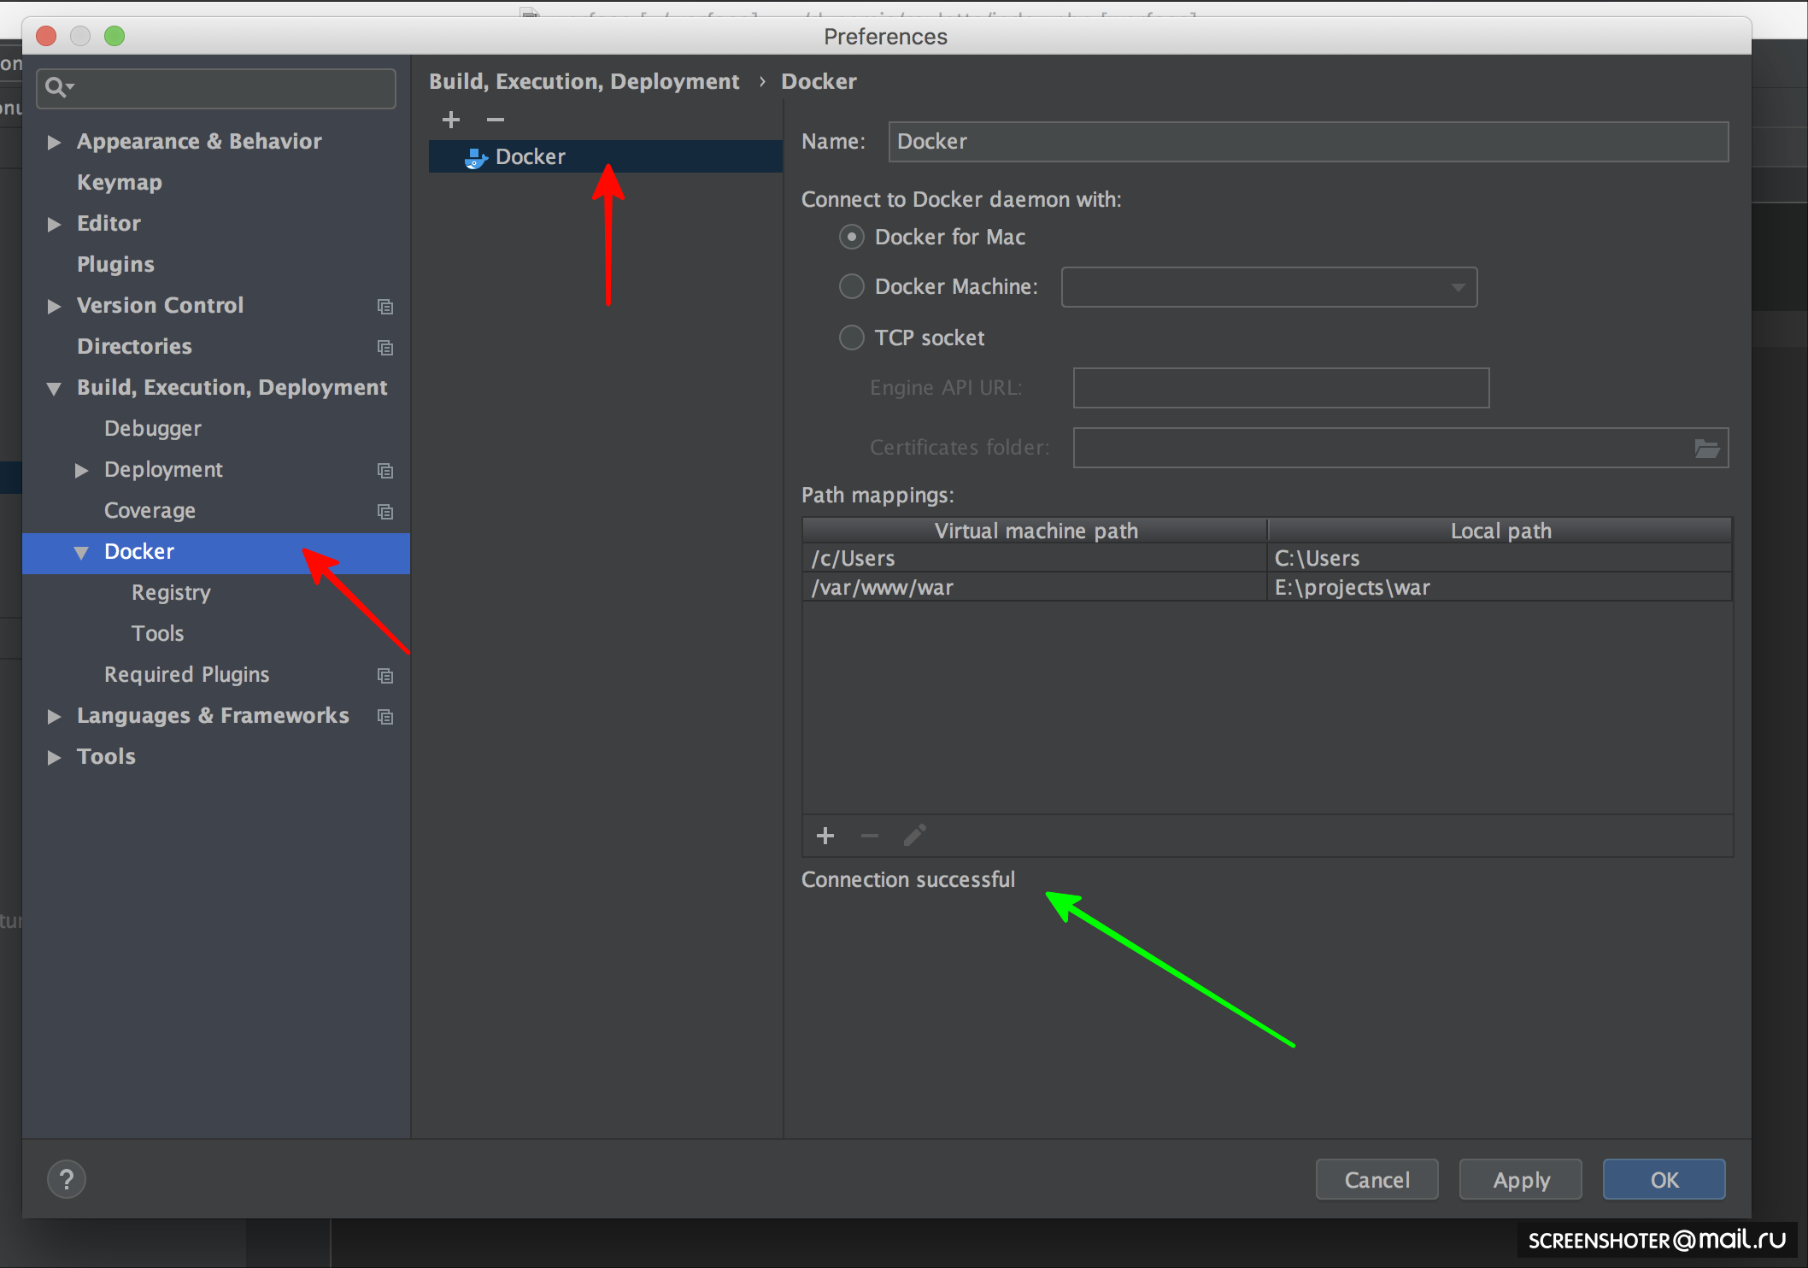Click the remove Docker configuration minus icon
This screenshot has width=1808, height=1268.
point(496,120)
